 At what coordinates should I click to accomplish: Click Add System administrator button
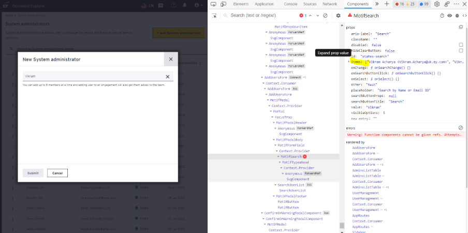pos(179,33)
